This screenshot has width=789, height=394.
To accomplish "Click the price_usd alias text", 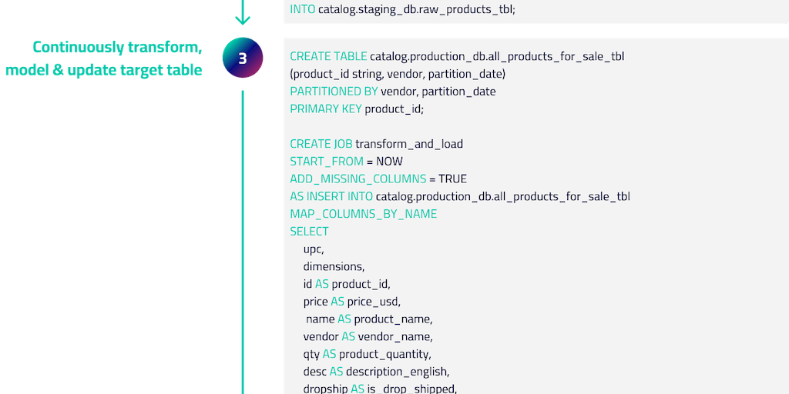I will click(374, 302).
